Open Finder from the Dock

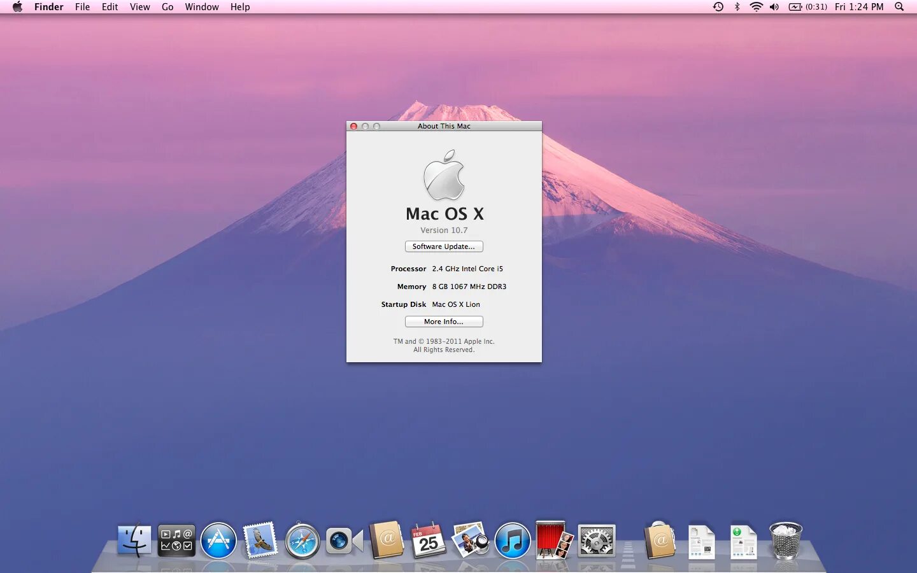(134, 541)
